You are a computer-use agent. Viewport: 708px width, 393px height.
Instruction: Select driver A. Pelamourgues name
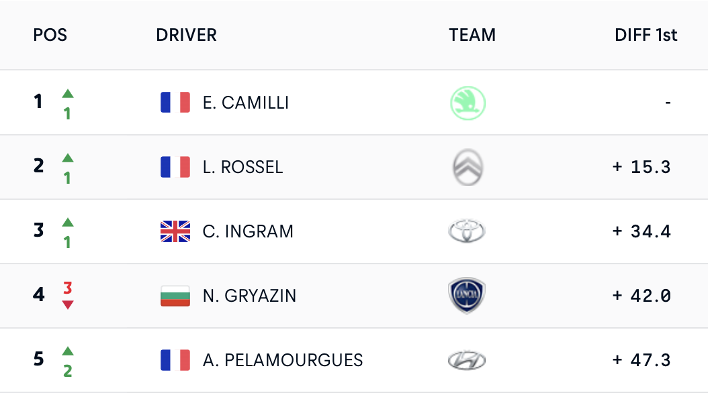click(x=283, y=360)
